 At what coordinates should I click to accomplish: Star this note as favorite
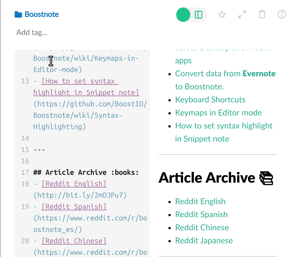pyautogui.click(x=222, y=15)
